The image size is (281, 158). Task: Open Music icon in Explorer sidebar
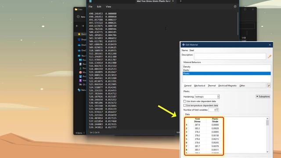point(80,72)
